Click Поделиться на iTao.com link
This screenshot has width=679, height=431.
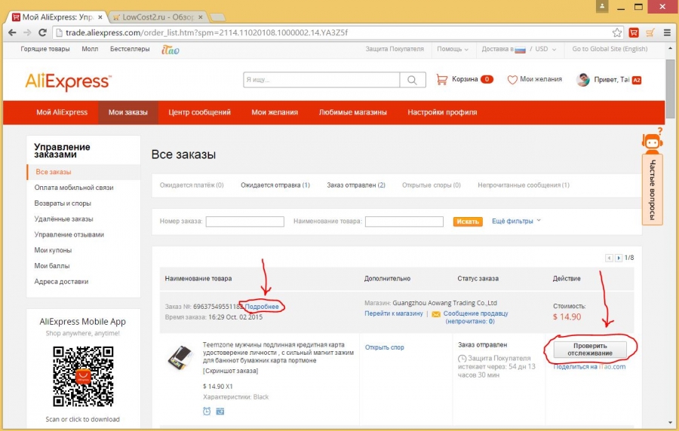(589, 367)
